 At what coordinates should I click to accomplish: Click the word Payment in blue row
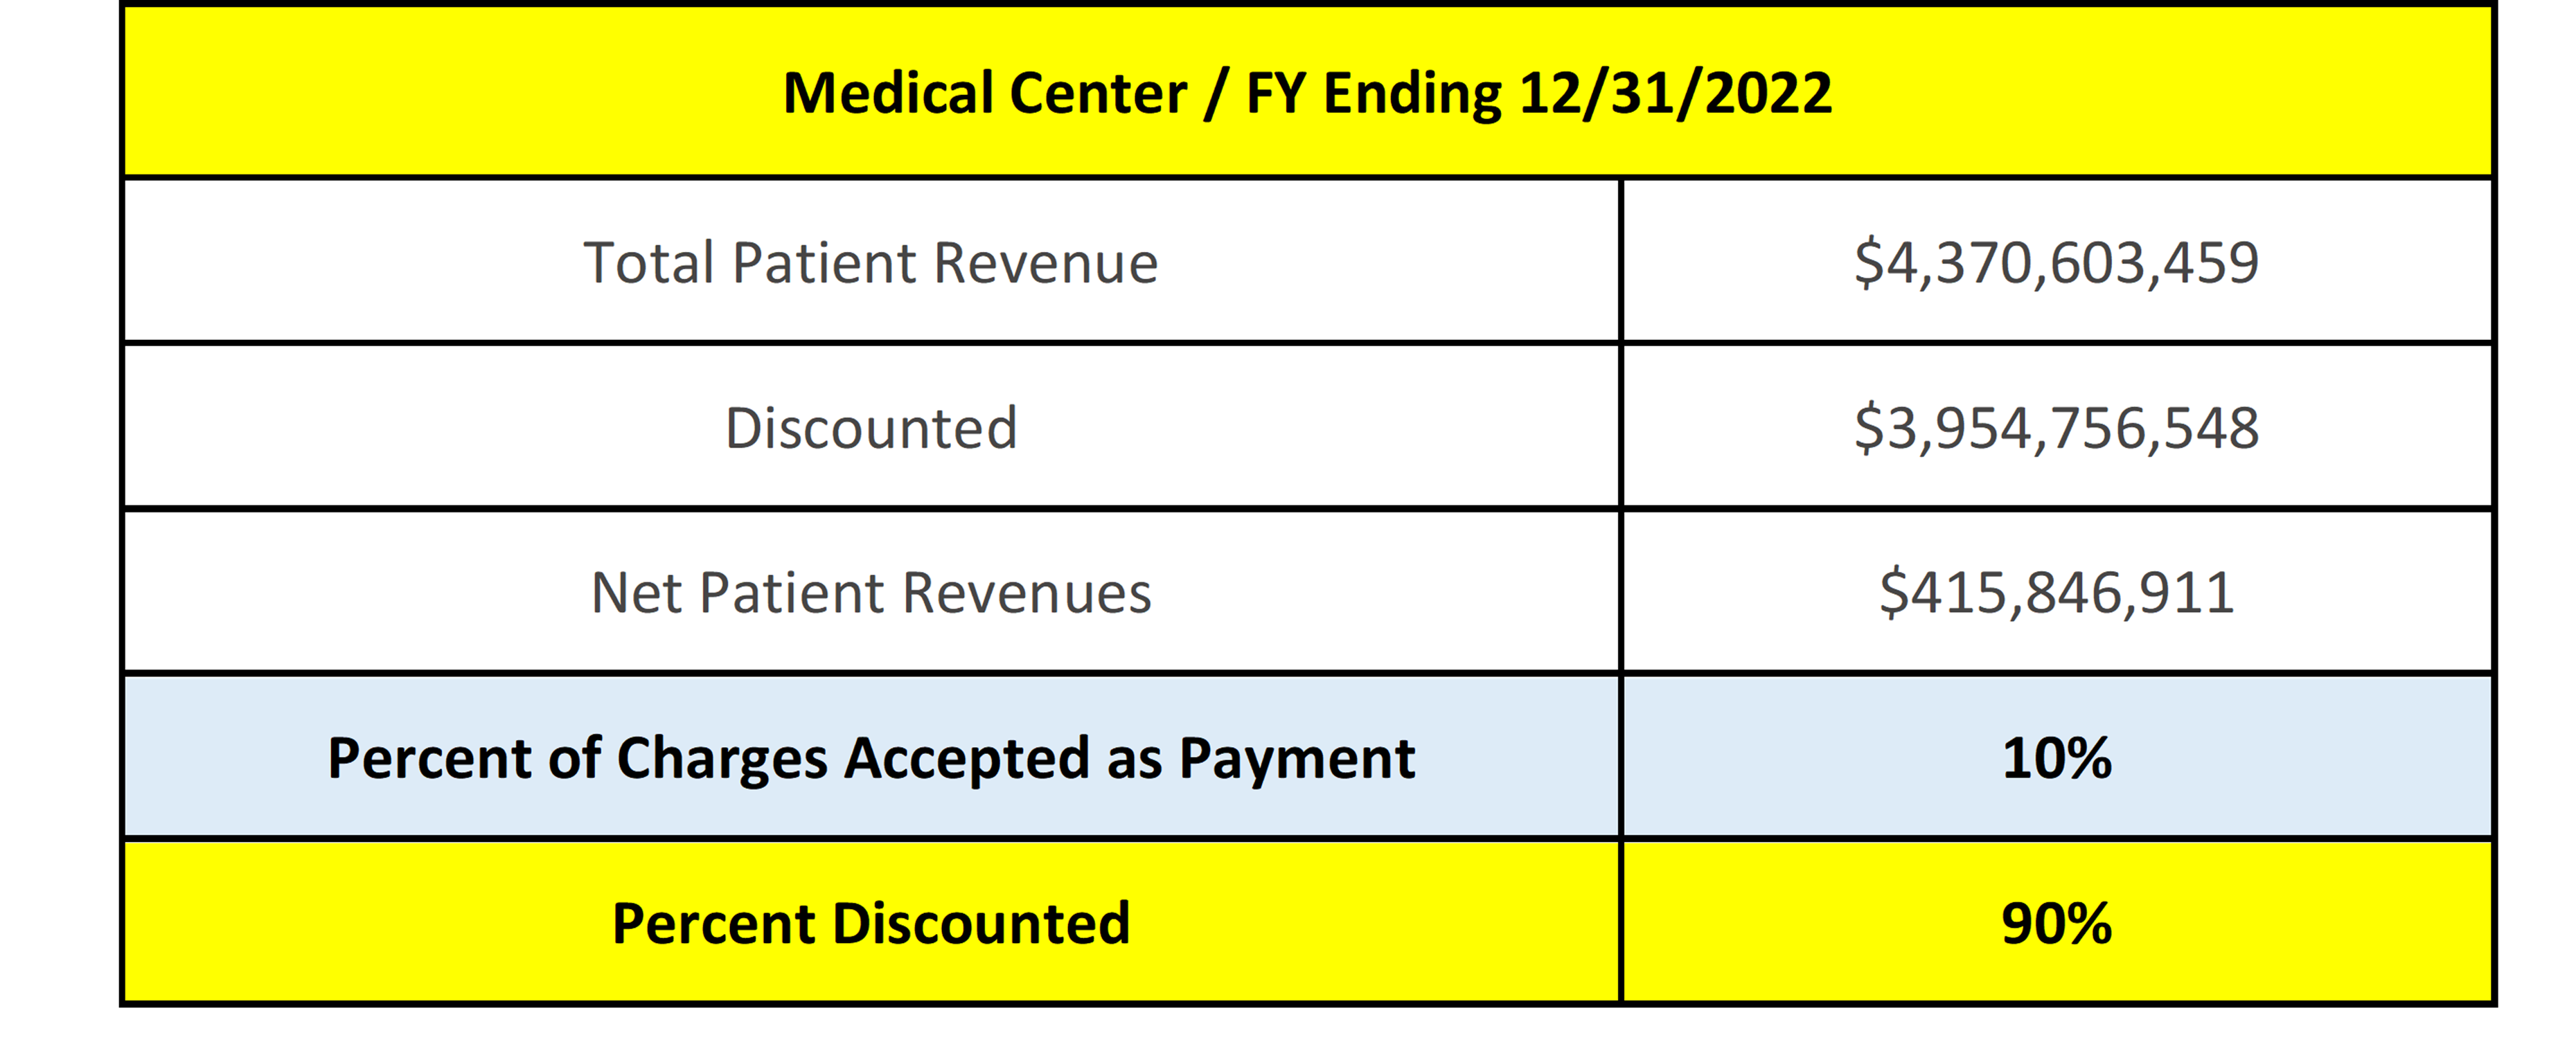coord(1297,760)
